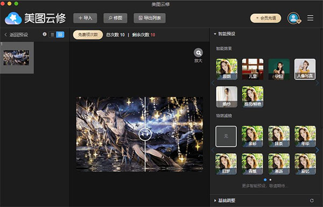Click the reset icon beside 基础调整

[312, 201]
